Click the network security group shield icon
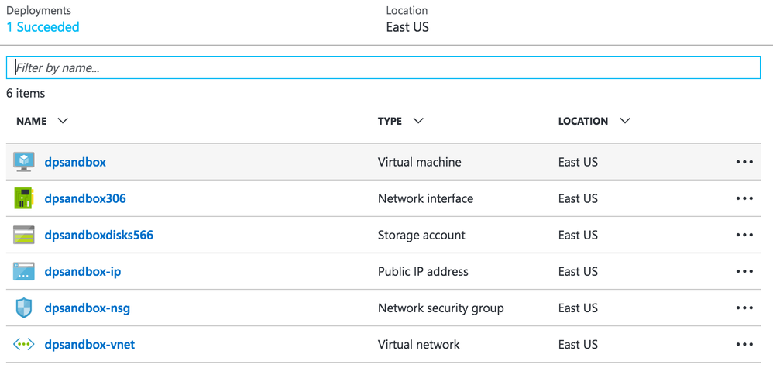Screen dimensions: 773x368 (24, 308)
